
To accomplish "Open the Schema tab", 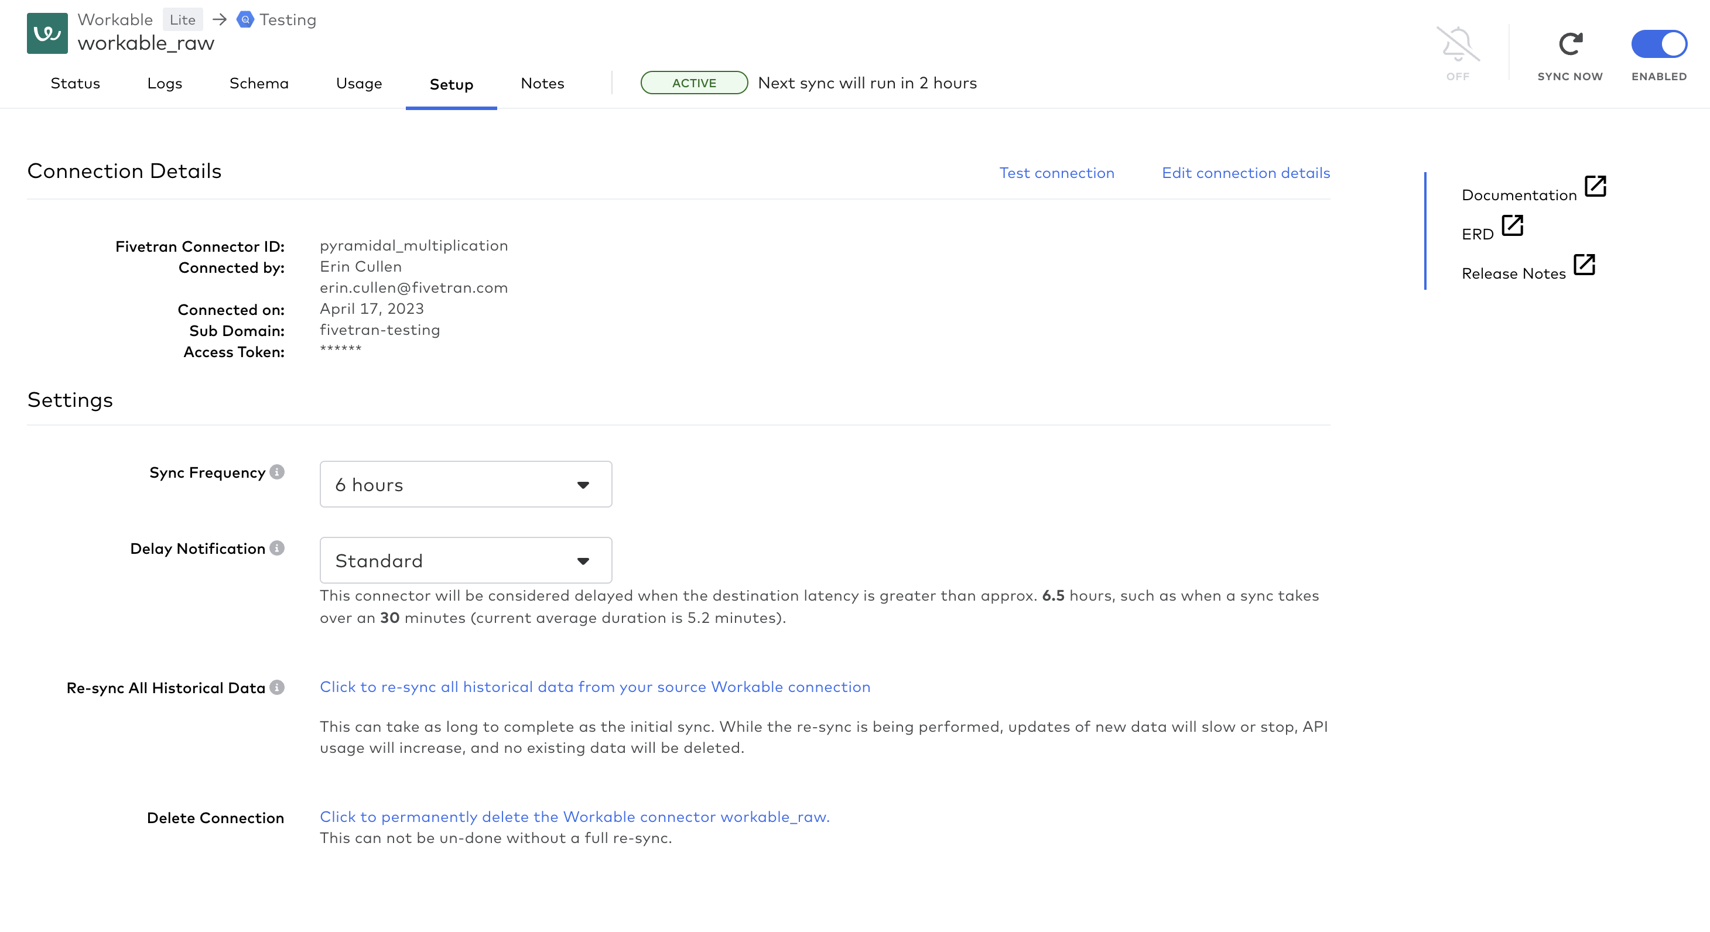I will [x=259, y=84].
